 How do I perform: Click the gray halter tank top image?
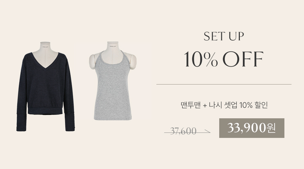click(112, 81)
